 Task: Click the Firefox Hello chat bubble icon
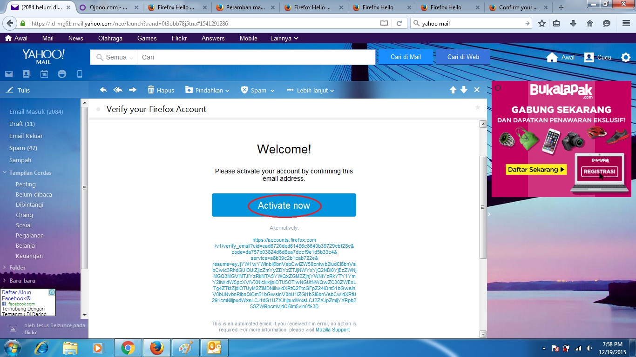tap(606, 23)
